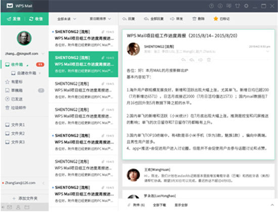Image resolution: width=278 pixels, height=212 pixels.
Task: Click attachment paperclip on highlighted green email
Action: (x=103, y=58)
